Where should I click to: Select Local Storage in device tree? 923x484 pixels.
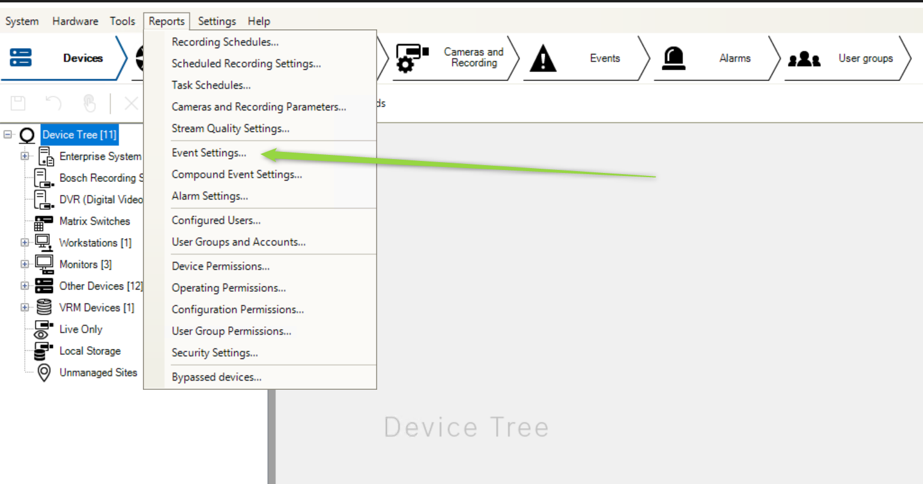[x=89, y=351]
